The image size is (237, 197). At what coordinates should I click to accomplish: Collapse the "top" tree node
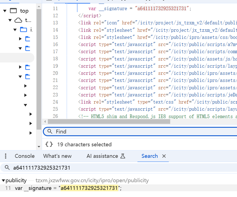coord(5,11)
